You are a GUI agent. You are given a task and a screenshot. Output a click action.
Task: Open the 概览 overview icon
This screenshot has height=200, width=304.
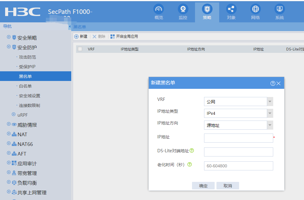[x=158, y=9]
